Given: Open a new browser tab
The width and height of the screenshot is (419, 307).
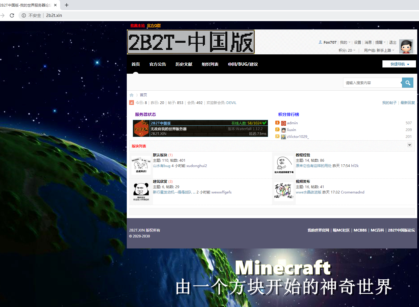Looking at the screenshot, I should [67, 5].
